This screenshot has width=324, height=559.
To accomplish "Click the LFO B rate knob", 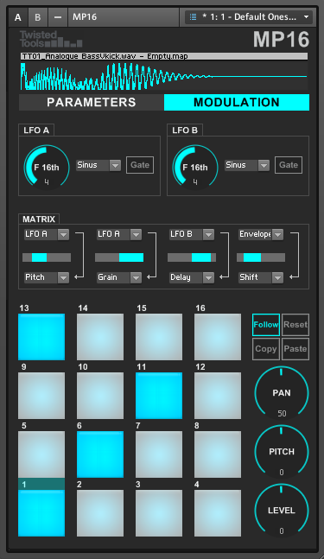I will (195, 168).
